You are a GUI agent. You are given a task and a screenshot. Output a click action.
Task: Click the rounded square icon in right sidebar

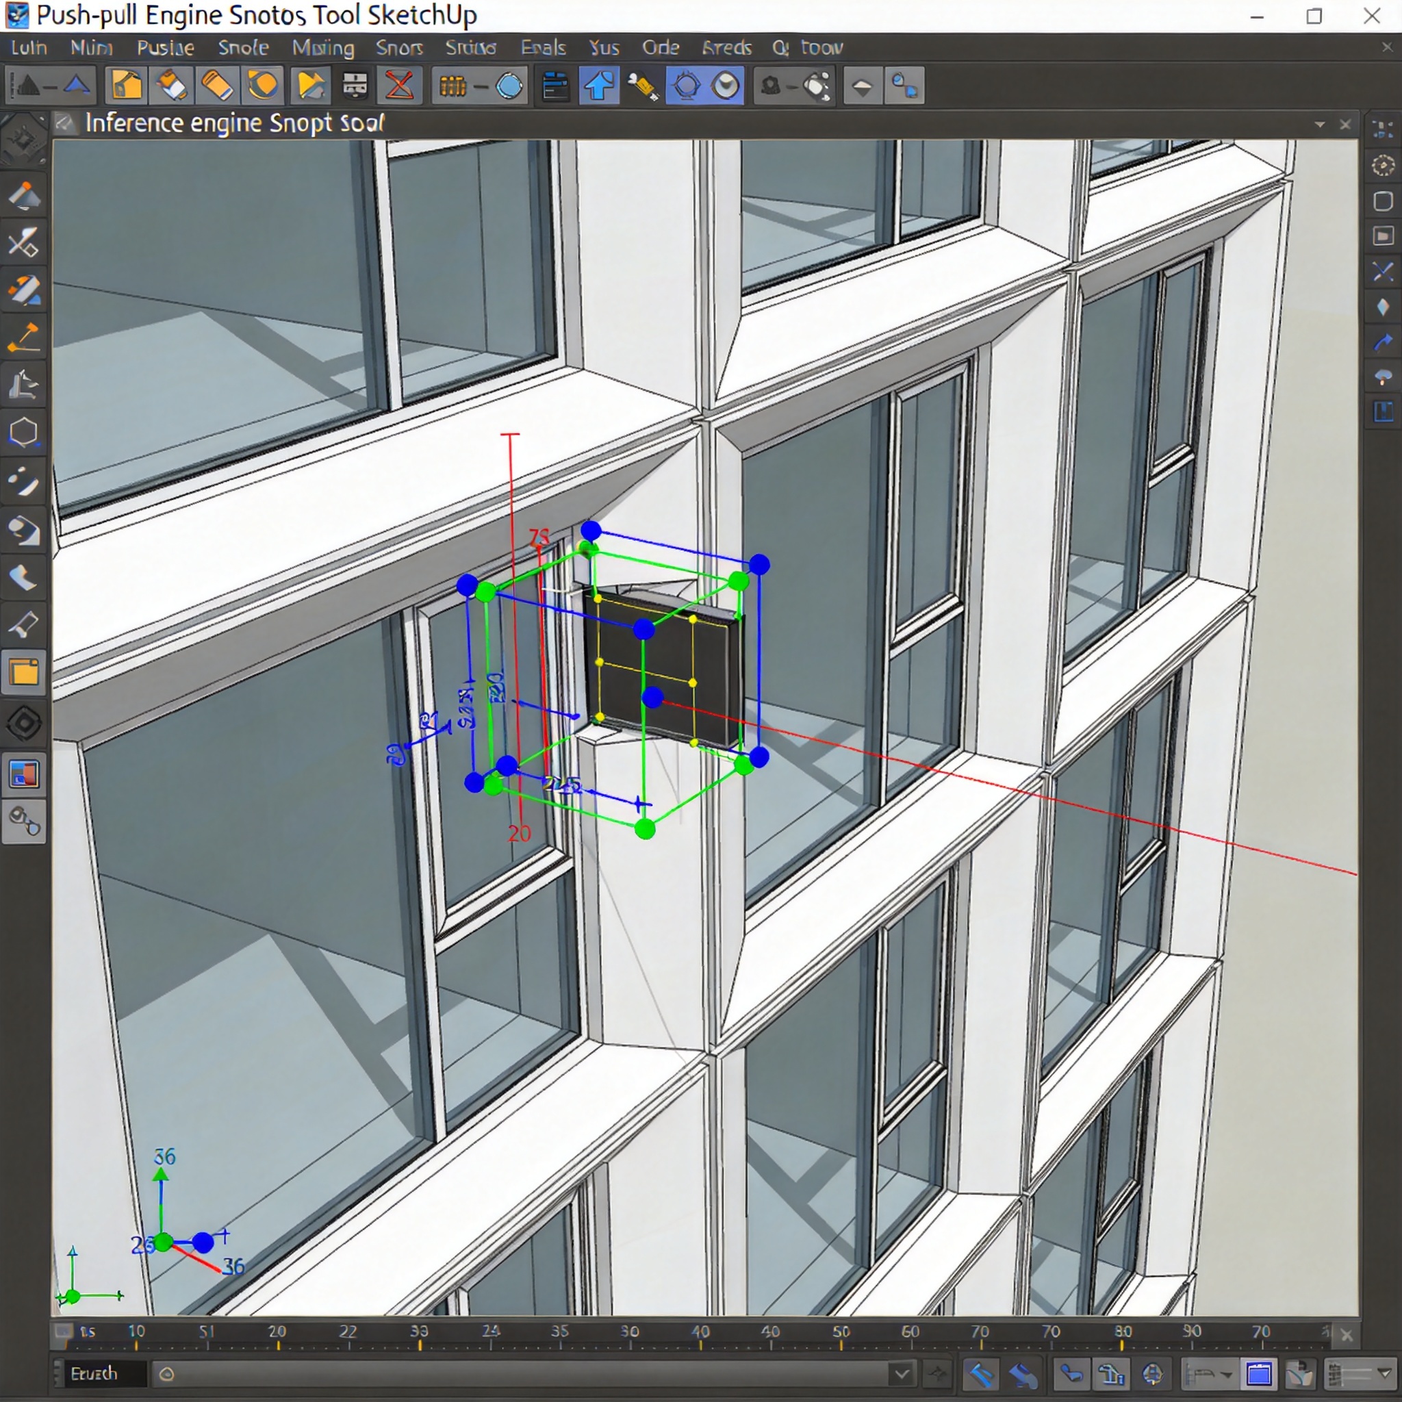1383,201
